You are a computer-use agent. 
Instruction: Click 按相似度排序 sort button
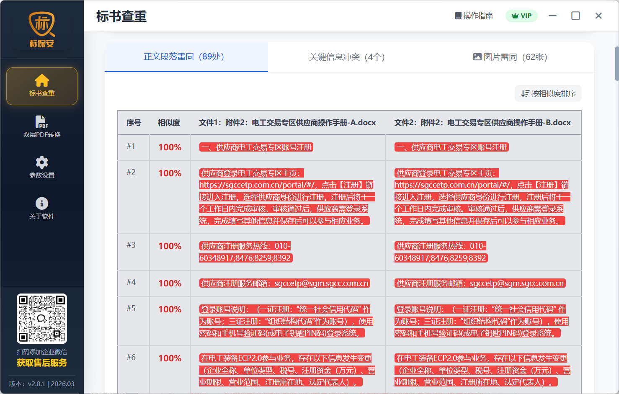click(x=548, y=93)
